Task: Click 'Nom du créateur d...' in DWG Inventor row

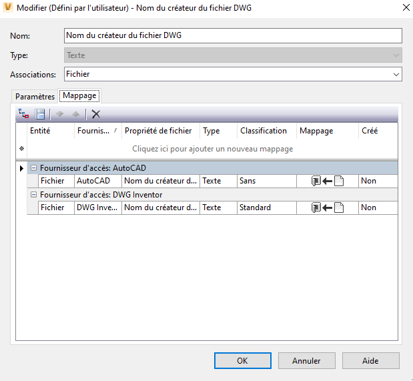Action: coord(161,208)
